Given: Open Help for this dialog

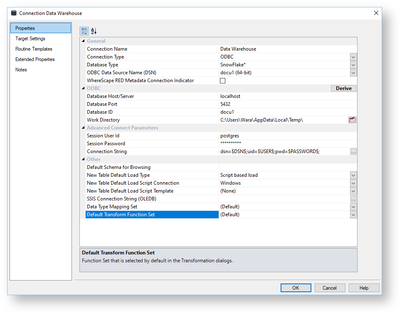Looking at the screenshot, I should [x=364, y=288].
